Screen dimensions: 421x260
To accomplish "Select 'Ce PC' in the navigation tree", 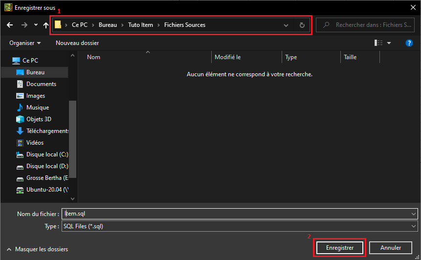I will (x=30, y=61).
